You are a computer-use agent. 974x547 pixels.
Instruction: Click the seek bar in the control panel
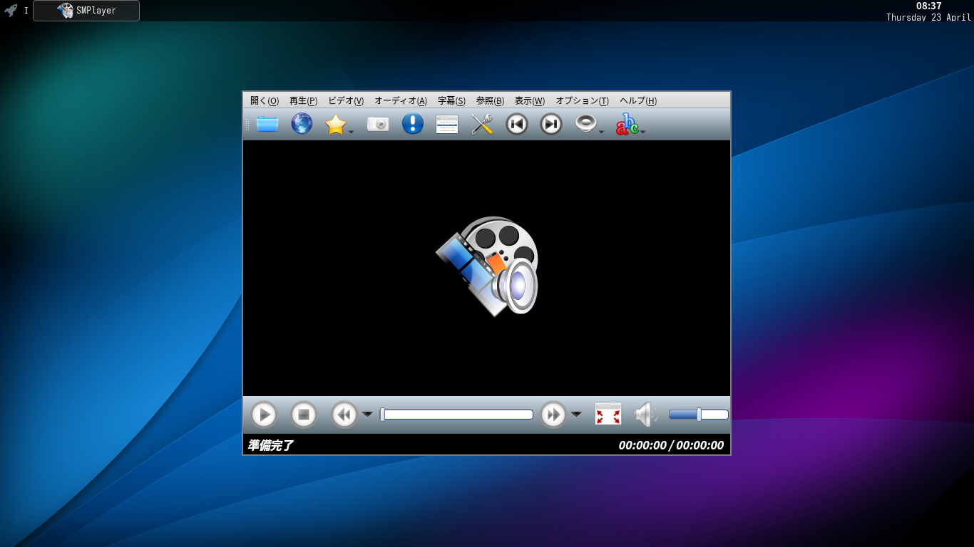click(456, 415)
